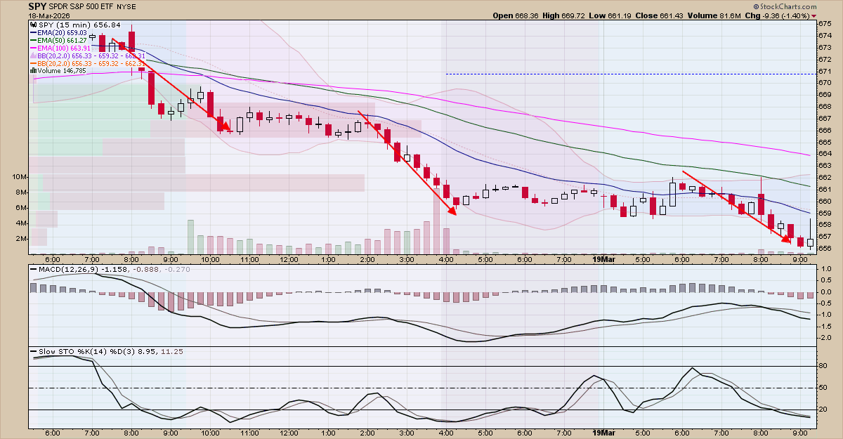Click the 656 price axis label

click(x=825, y=248)
